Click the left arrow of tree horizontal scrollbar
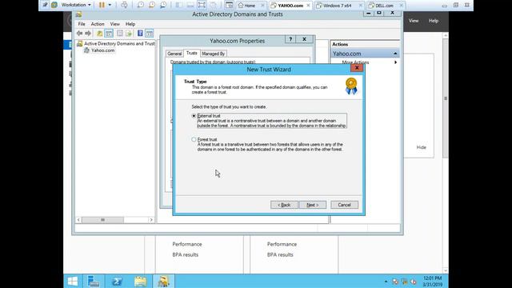Image resolution: width=512 pixels, height=288 pixels. 78,220
